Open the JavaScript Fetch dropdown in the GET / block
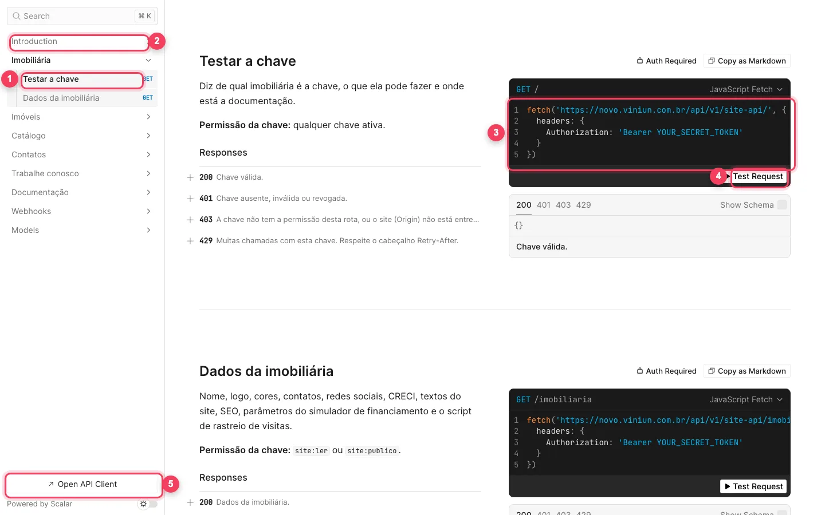825x515 pixels. 746,89
